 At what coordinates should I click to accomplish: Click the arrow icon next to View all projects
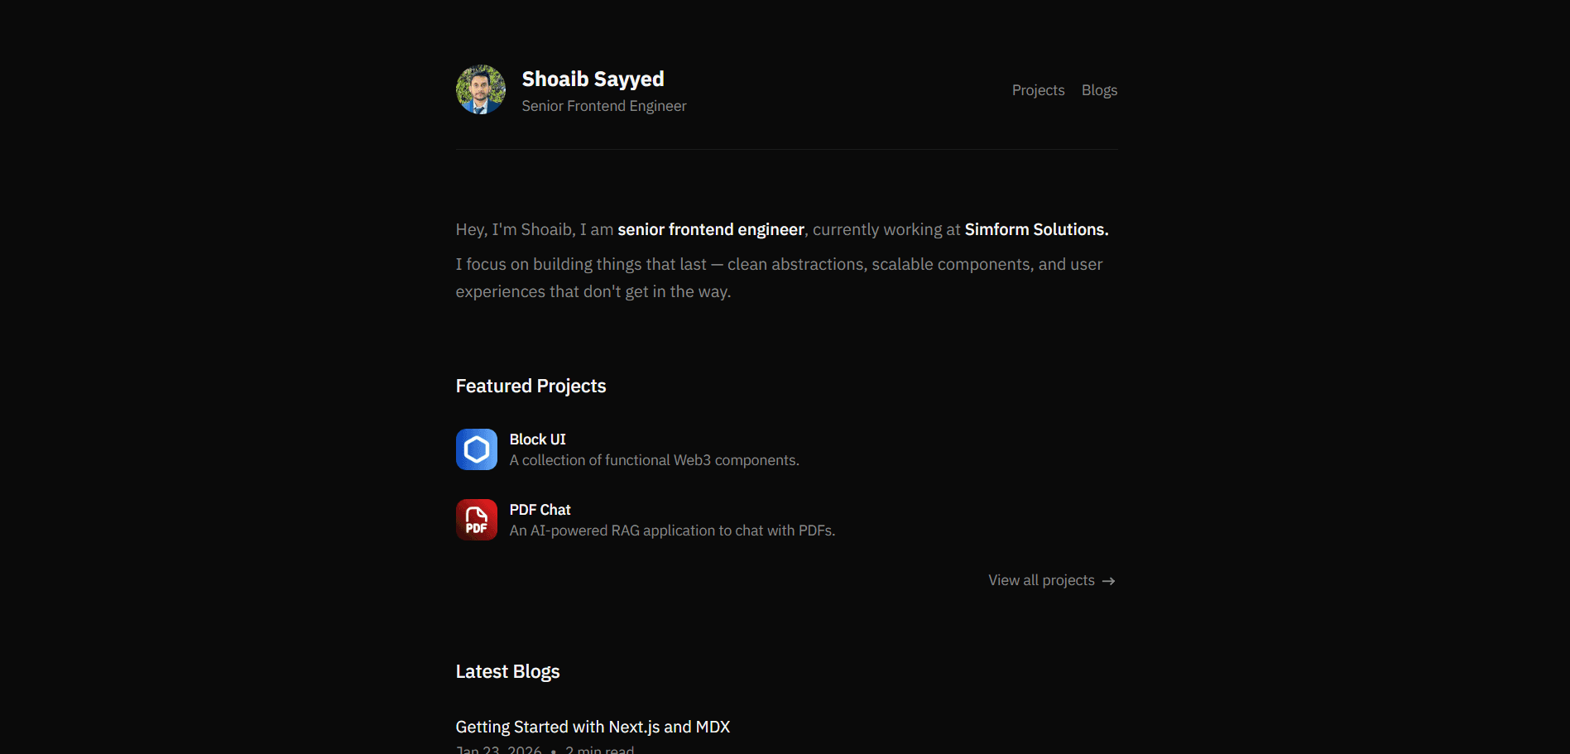[1108, 580]
